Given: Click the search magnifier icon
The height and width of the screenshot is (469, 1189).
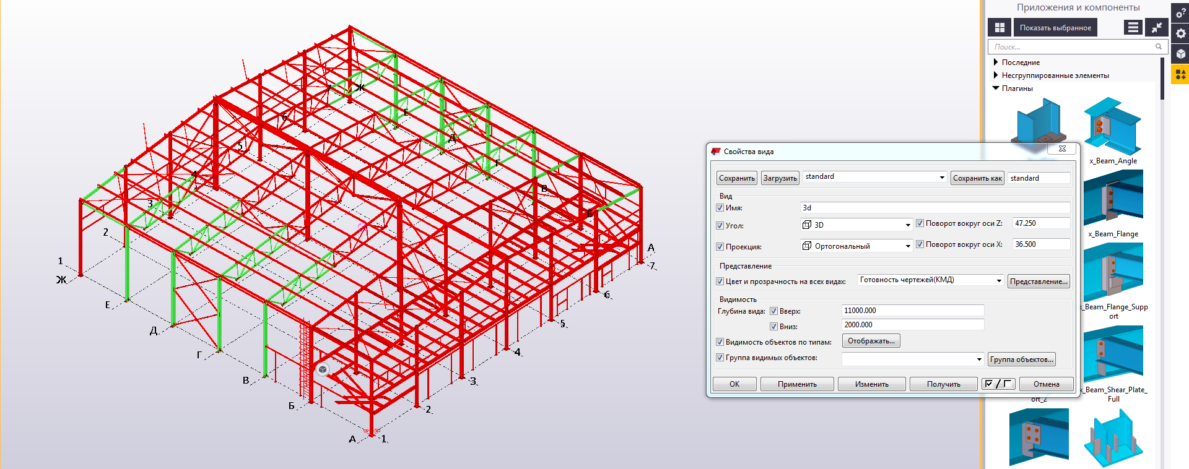Looking at the screenshot, I should coord(1158,46).
